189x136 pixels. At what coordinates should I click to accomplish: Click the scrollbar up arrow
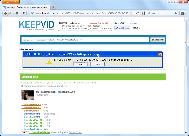[x=186, y=19]
